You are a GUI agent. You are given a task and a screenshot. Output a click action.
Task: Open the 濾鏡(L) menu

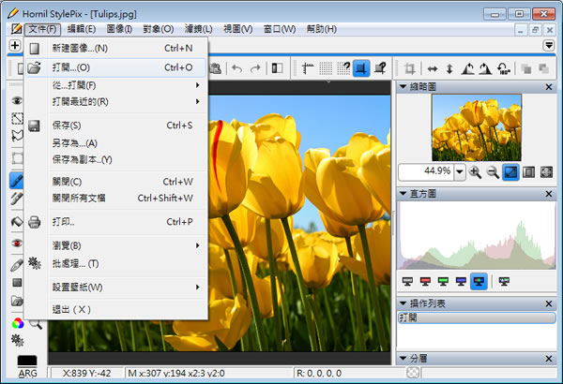point(199,29)
